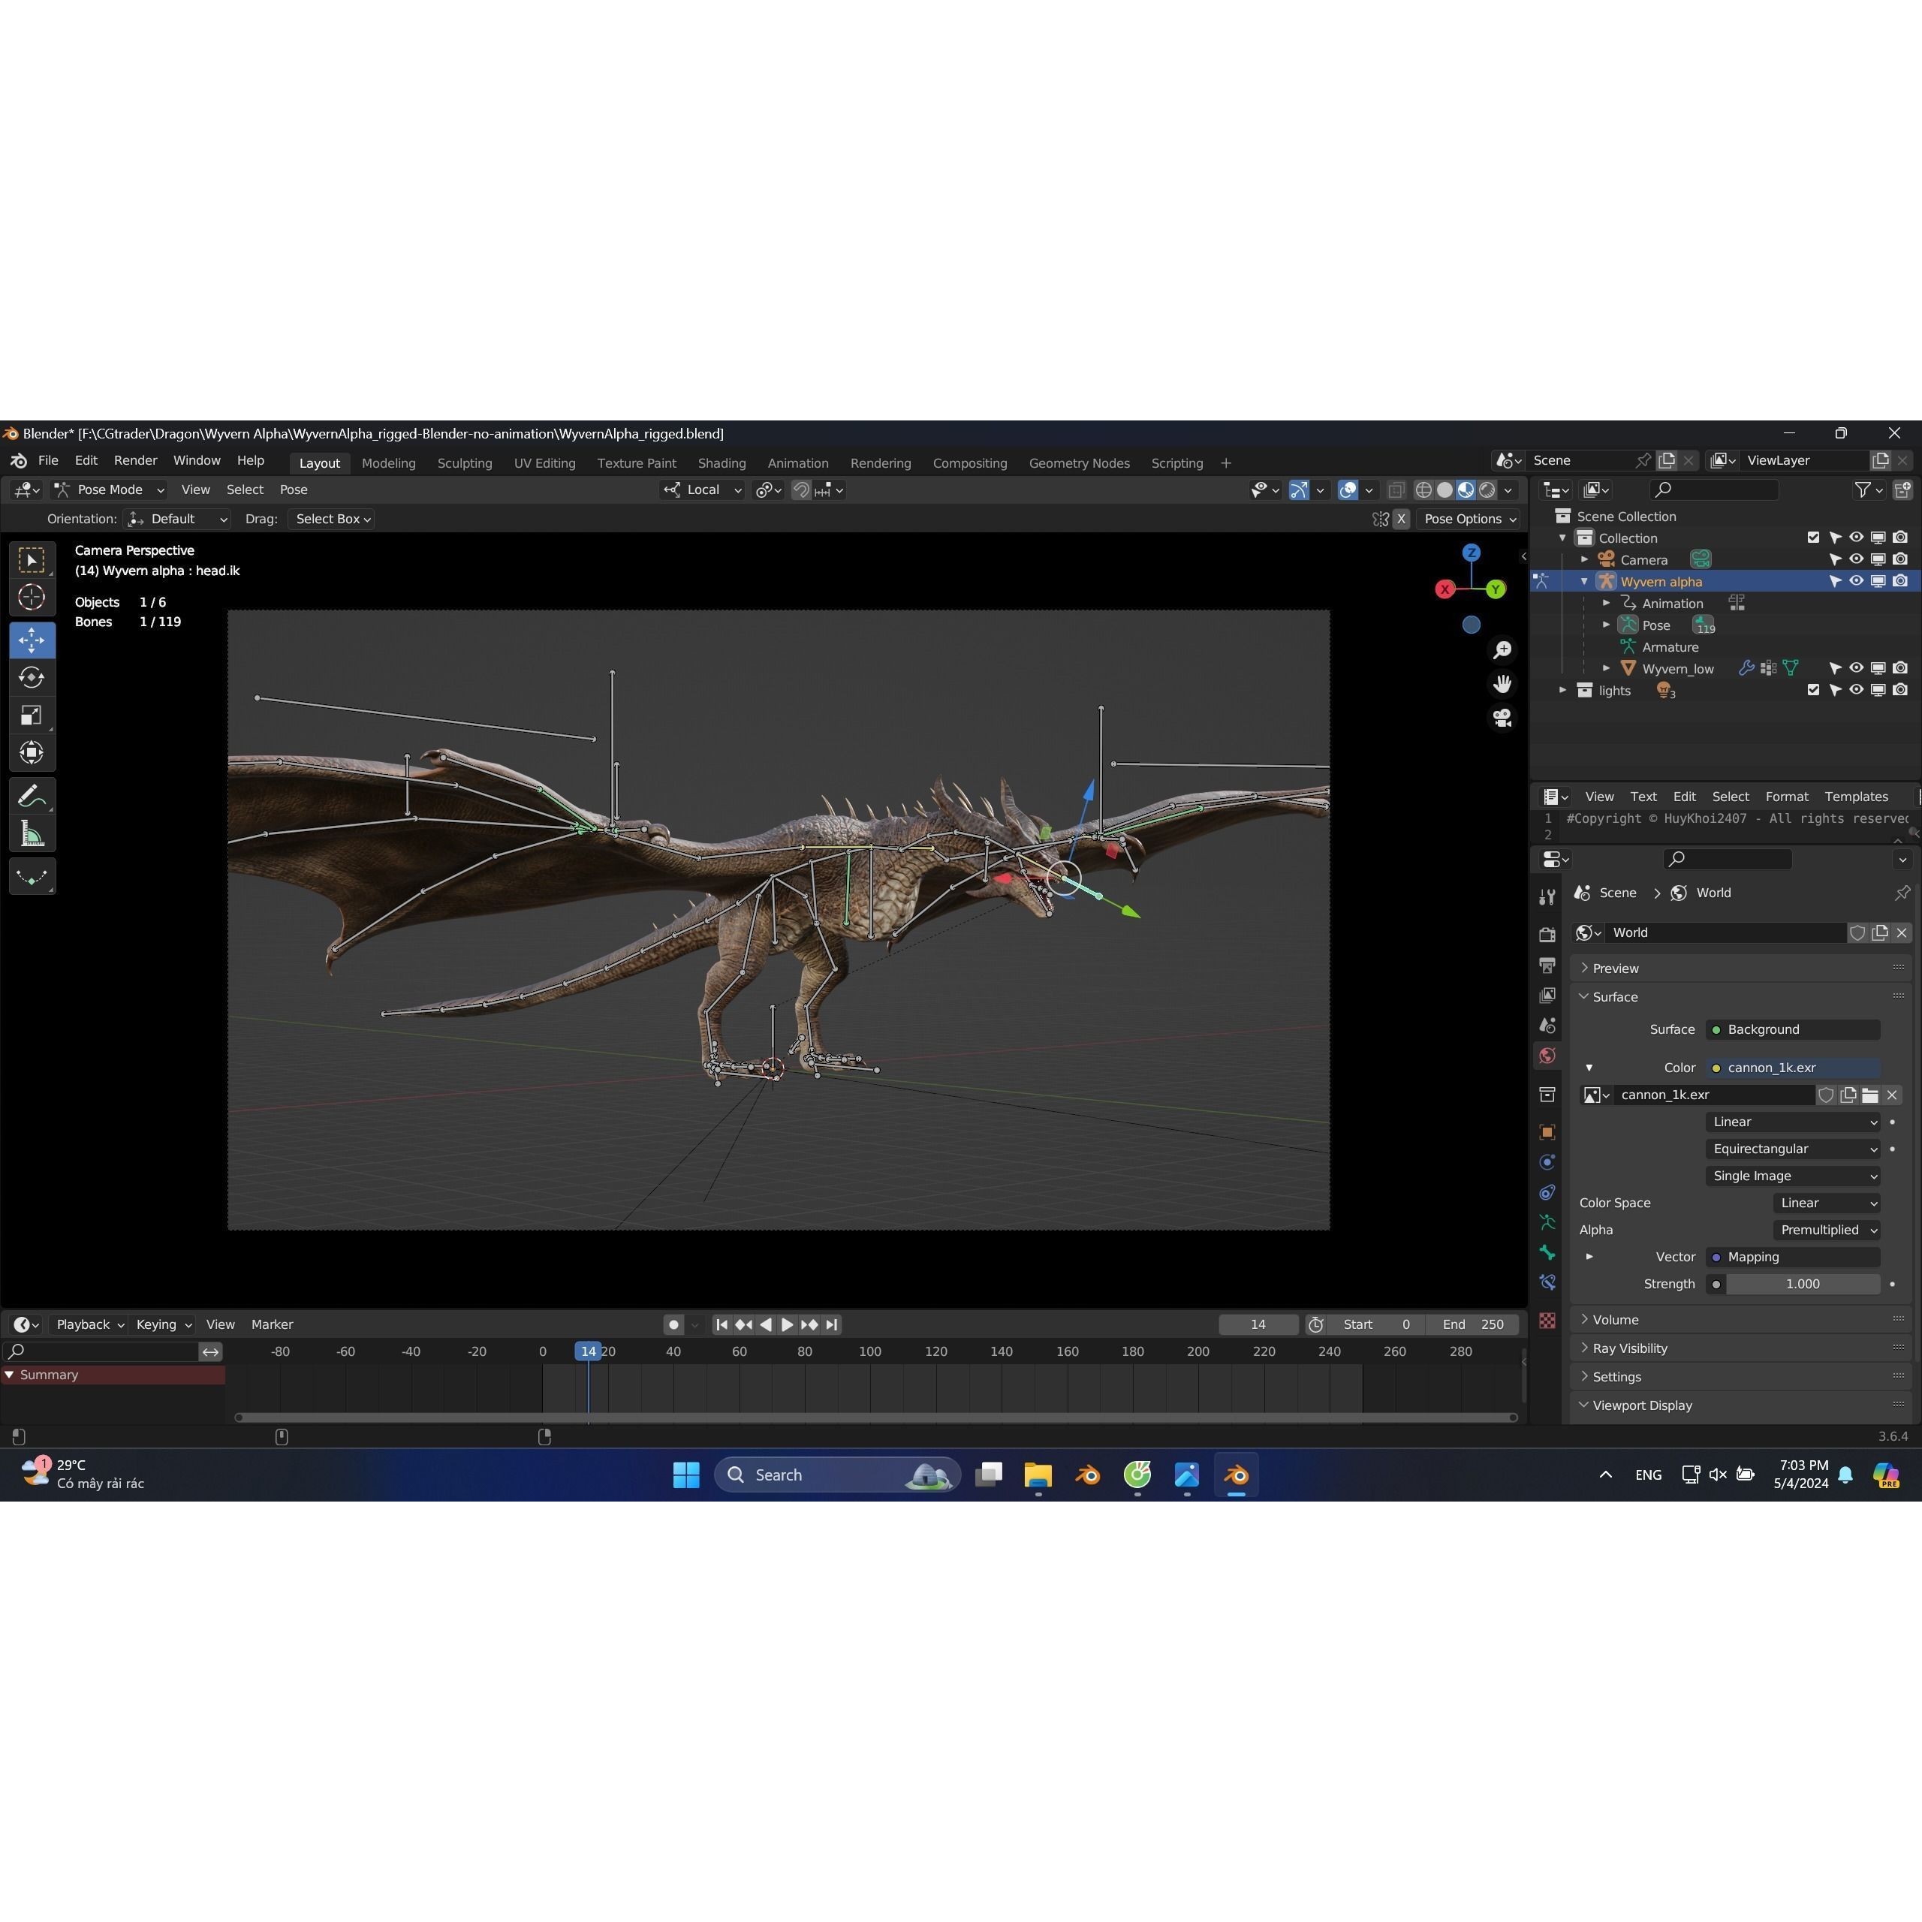Activate the Move tool

click(x=32, y=640)
